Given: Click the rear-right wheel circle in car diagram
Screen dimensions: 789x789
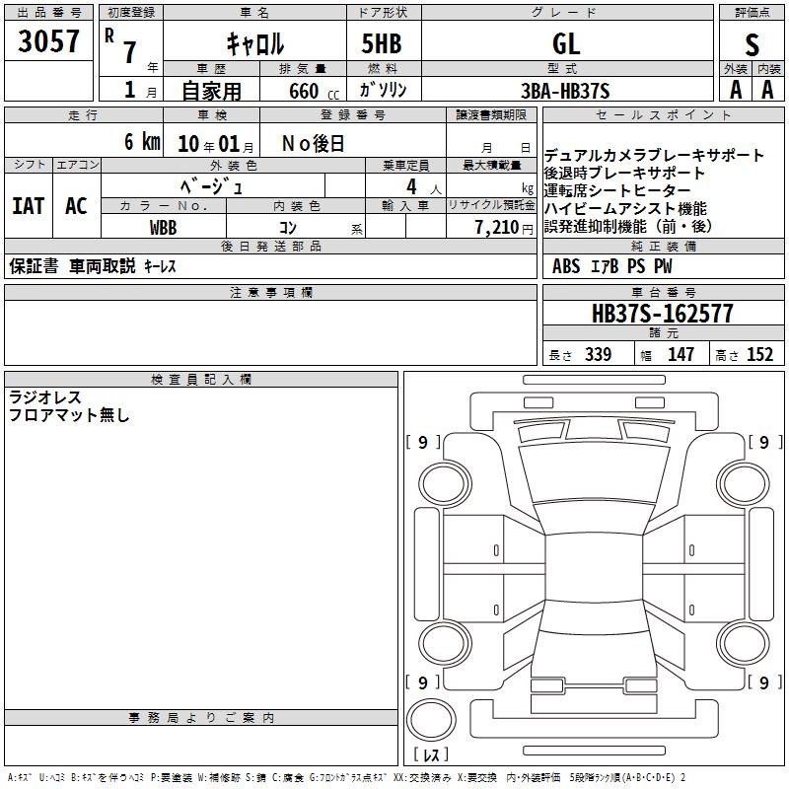Looking at the screenshot, I should [x=743, y=643].
